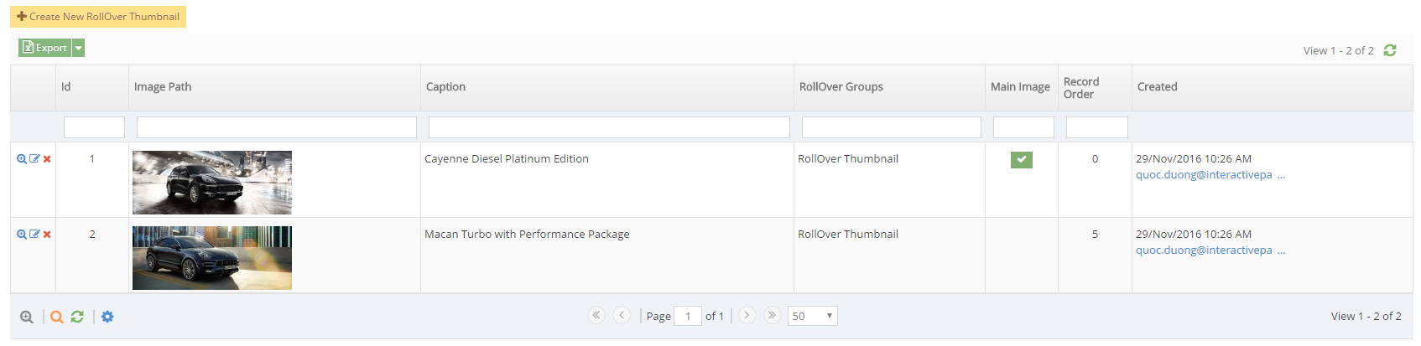Delete the Macan Turbo record
Viewport: 1421px width, 346px height.
pyautogui.click(x=47, y=235)
